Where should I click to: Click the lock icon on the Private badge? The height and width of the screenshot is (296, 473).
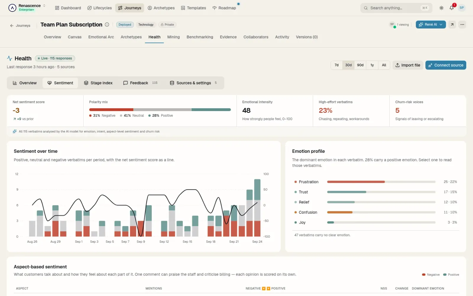162,25
